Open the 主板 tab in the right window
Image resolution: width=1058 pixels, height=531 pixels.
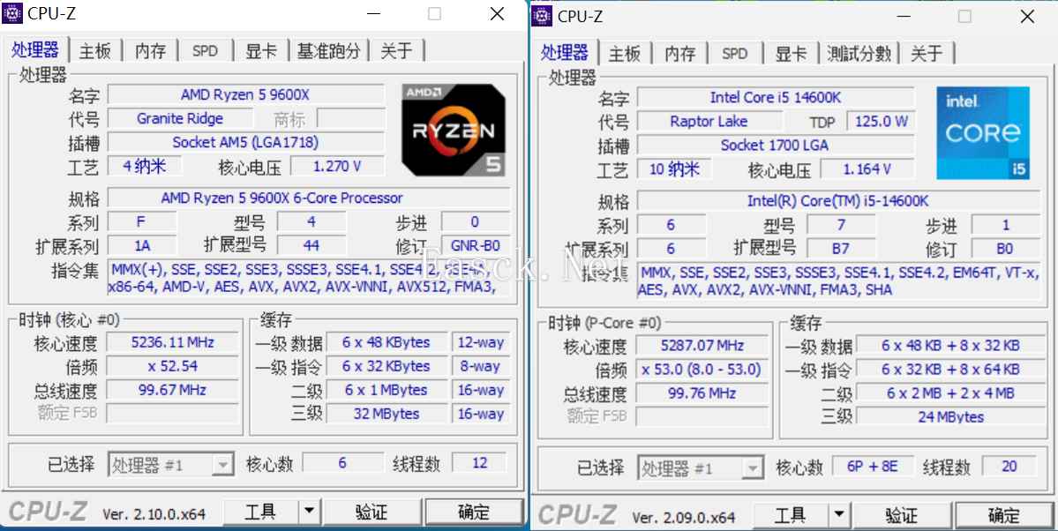pos(625,53)
